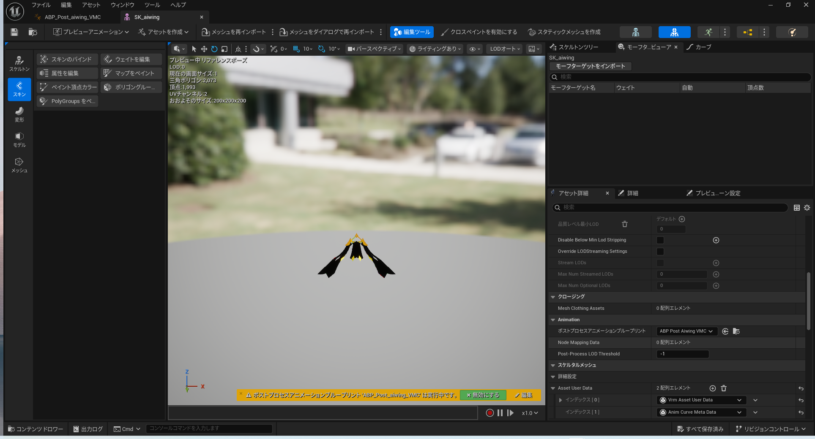Viewport: 815px width, 439px height.
Task: Select the Skeleton mode icon in sidebar
Action: (x=19, y=63)
